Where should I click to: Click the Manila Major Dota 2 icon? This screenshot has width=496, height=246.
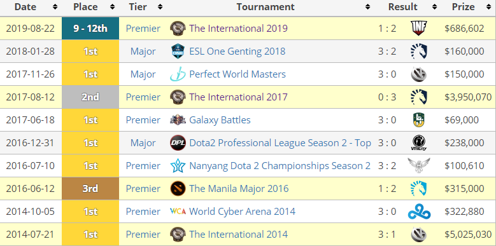pyautogui.click(x=178, y=189)
